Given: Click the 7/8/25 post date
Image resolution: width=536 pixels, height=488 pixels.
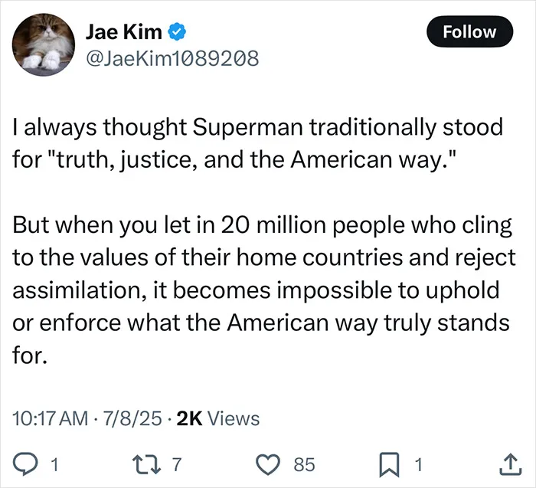Looking at the screenshot, I should pyautogui.click(x=132, y=418).
